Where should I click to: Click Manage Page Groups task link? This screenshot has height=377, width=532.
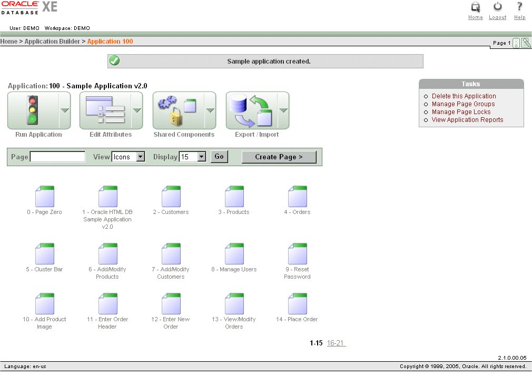coord(463,104)
